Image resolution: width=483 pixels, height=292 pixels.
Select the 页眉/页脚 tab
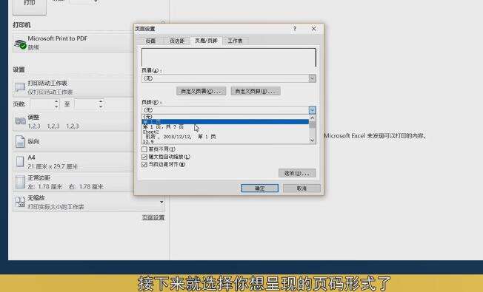coord(206,41)
